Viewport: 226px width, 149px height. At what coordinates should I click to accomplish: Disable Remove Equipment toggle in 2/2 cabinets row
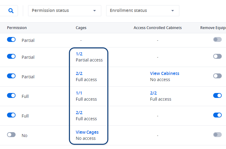coord(217,95)
